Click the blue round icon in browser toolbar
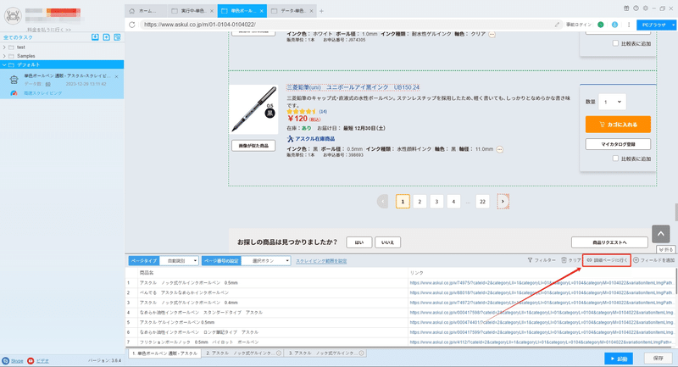678x367 pixels. [x=614, y=25]
